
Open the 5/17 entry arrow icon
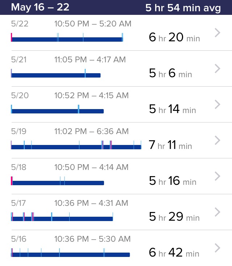point(217,212)
